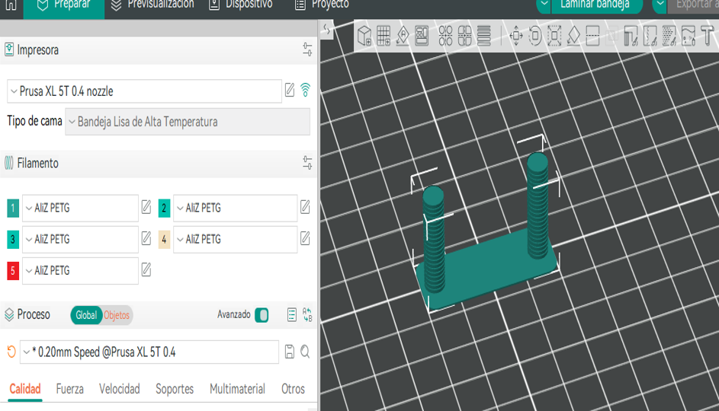Add a new plate with grid icon
The width and height of the screenshot is (719, 411).
pyautogui.click(x=384, y=36)
